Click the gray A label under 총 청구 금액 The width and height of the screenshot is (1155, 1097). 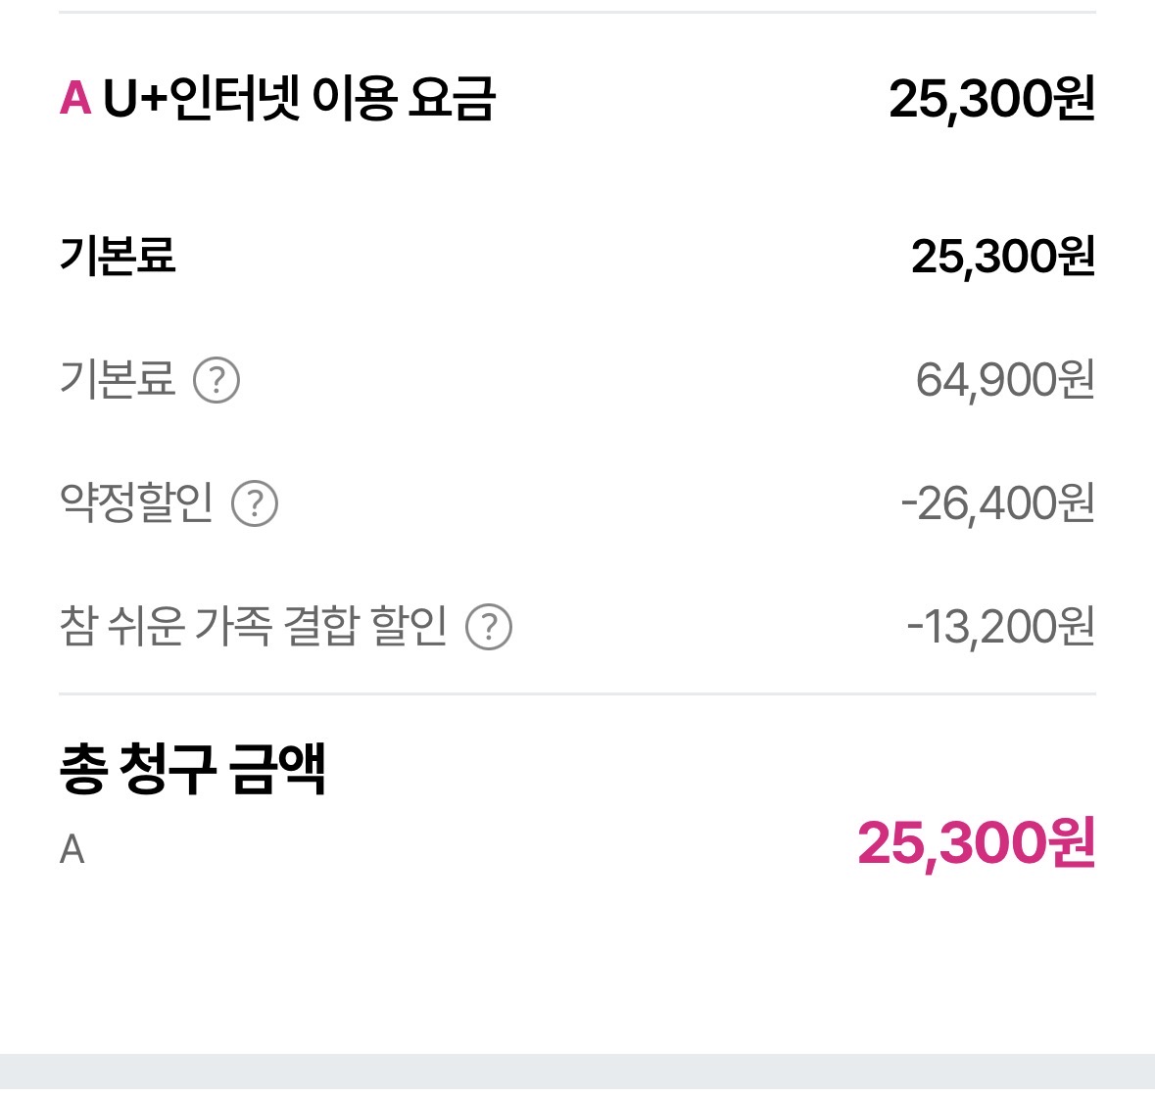pos(72,850)
